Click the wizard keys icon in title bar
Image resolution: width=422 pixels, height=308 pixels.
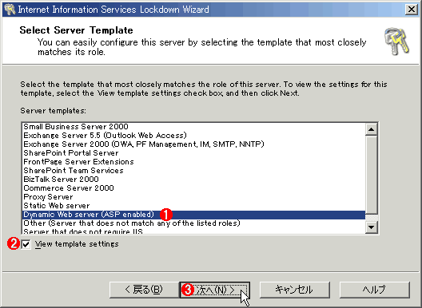[x=10, y=10]
